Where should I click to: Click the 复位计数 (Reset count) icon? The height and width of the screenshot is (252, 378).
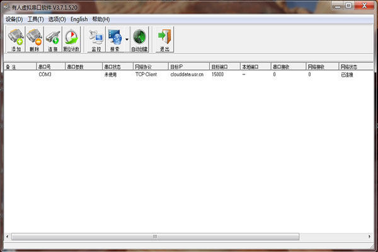pyautogui.click(x=71, y=39)
